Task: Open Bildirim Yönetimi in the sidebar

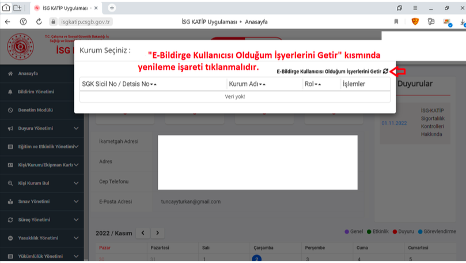Action: coord(36,92)
